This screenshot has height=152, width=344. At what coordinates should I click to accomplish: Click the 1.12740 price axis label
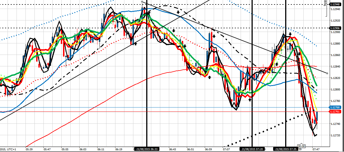pos(336,124)
